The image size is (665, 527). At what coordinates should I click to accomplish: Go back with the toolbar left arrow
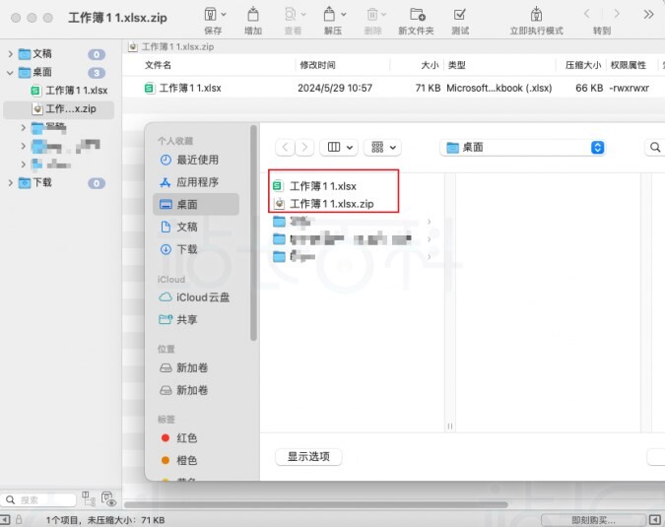pos(587,15)
